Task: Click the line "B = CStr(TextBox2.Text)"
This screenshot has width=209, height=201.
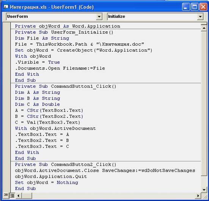Action: click(49, 116)
